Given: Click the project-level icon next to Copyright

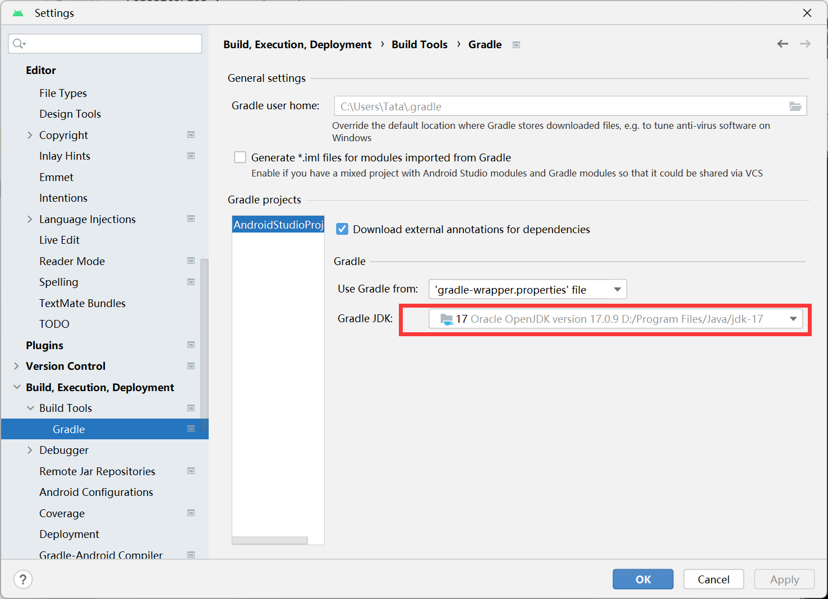Looking at the screenshot, I should [191, 134].
